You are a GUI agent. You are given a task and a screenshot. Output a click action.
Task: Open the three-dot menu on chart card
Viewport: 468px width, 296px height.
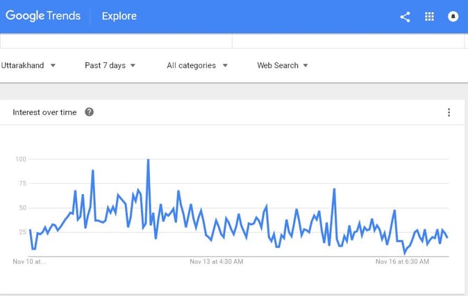[449, 112]
